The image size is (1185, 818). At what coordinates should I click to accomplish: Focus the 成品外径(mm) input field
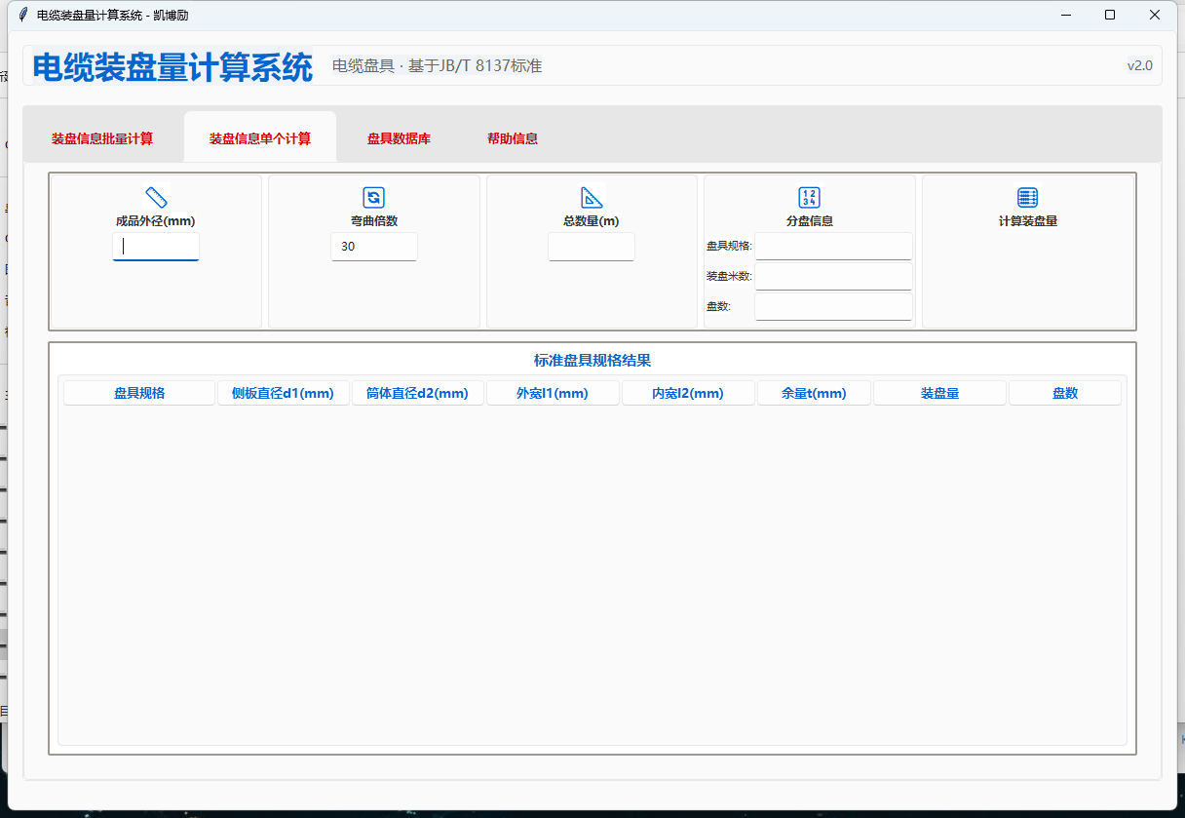[x=156, y=247]
